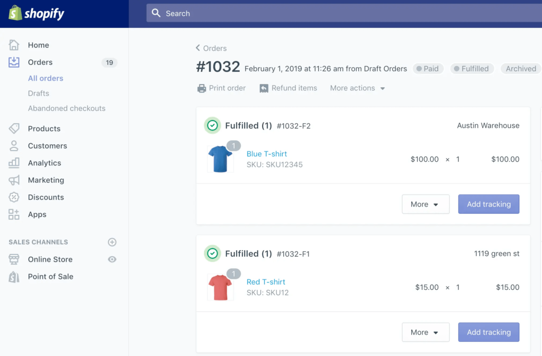The width and height of the screenshot is (542, 356).
Task: Open Point of Sale via its sidebar icon
Action: pyautogui.click(x=15, y=276)
